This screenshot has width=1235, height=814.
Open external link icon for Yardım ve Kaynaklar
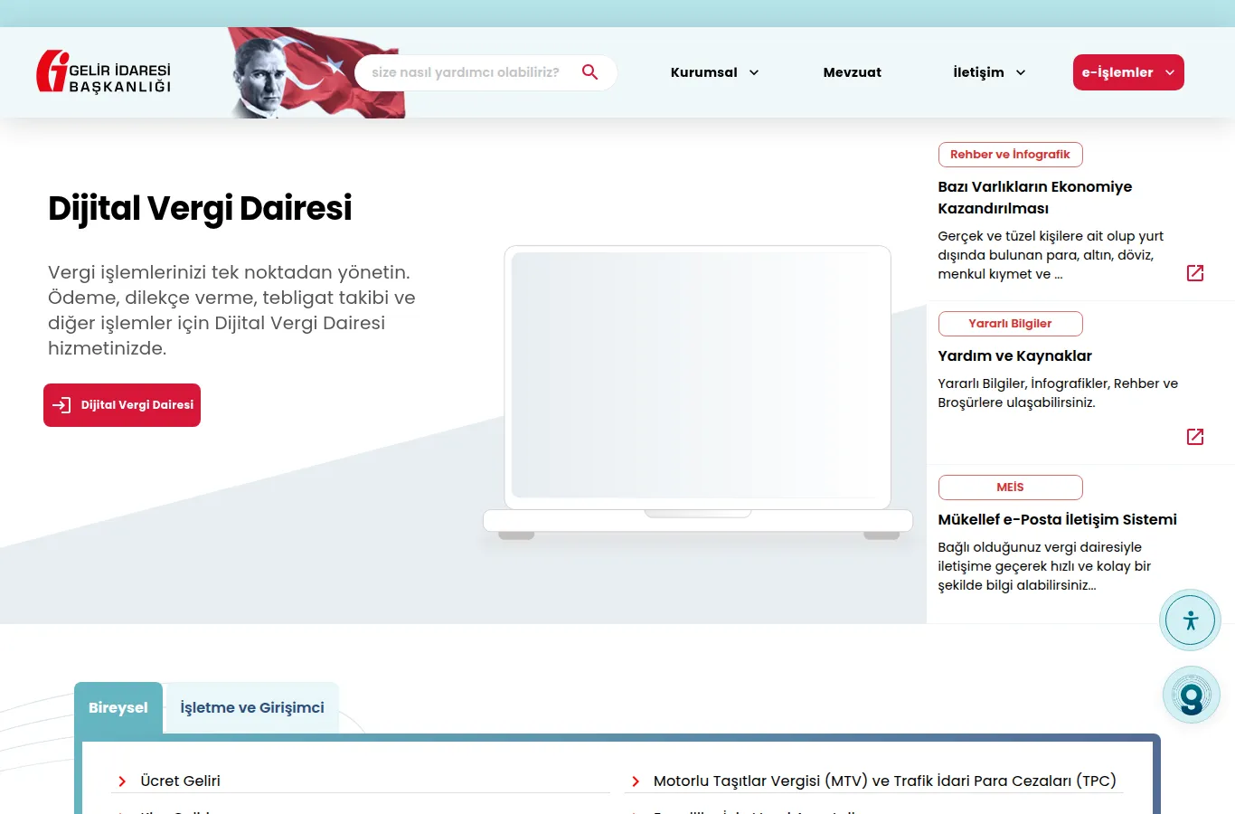coord(1195,437)
